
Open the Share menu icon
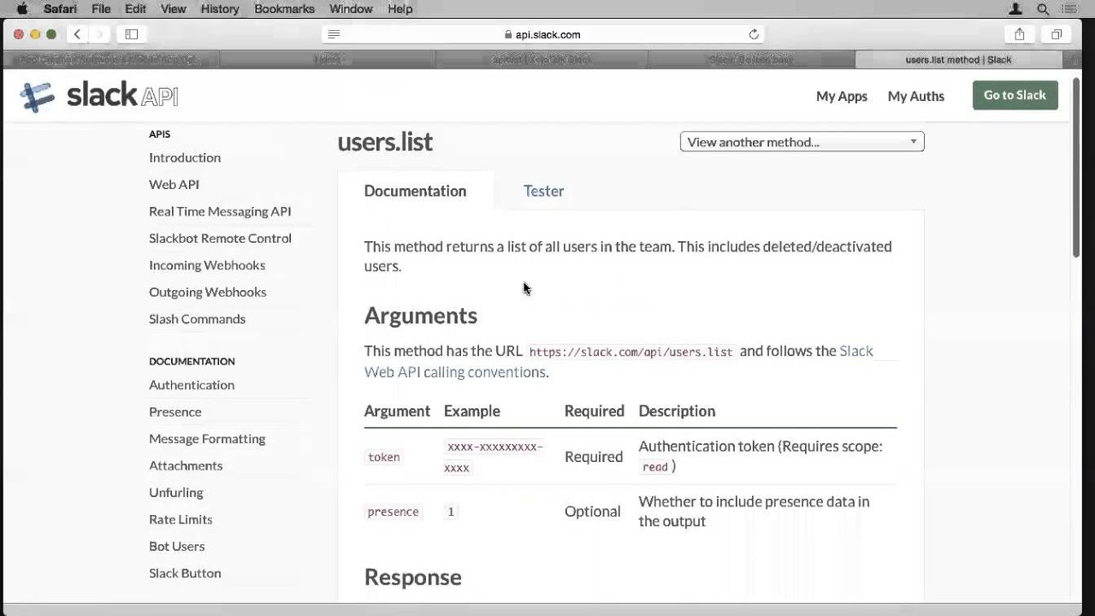coord(1020,34)
